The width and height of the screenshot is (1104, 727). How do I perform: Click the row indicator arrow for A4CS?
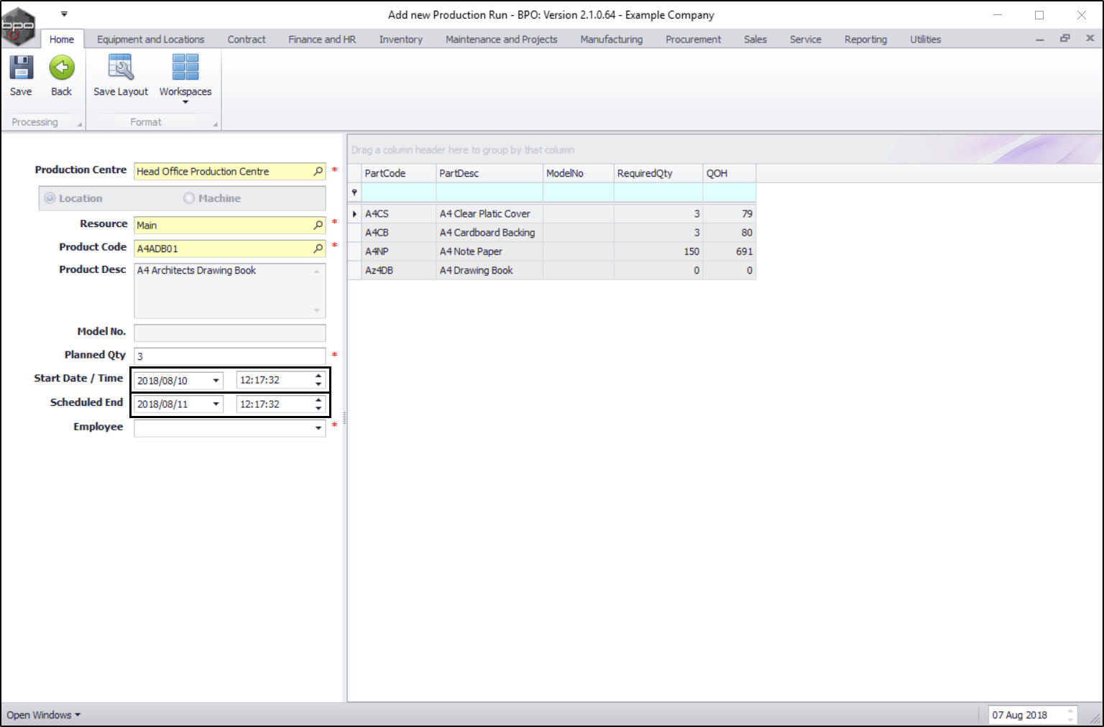point(355,213)
